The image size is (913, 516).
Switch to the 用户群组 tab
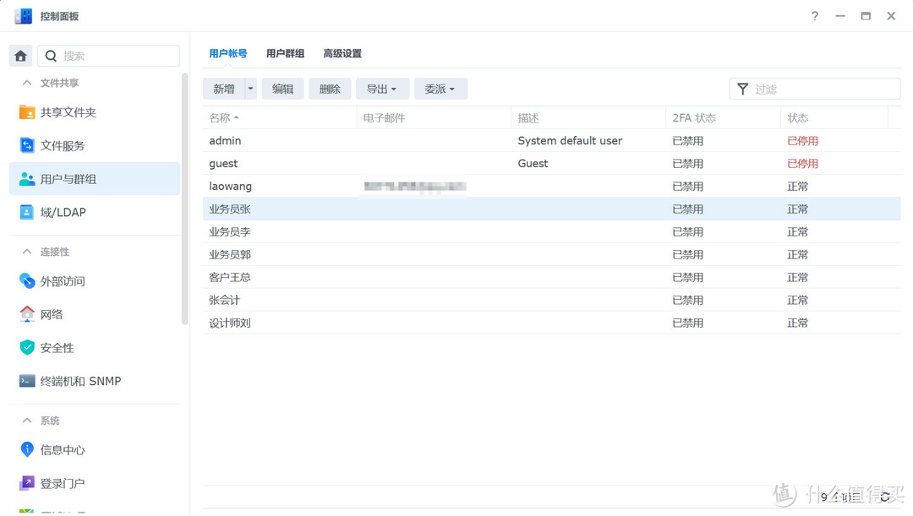[285, 52]
